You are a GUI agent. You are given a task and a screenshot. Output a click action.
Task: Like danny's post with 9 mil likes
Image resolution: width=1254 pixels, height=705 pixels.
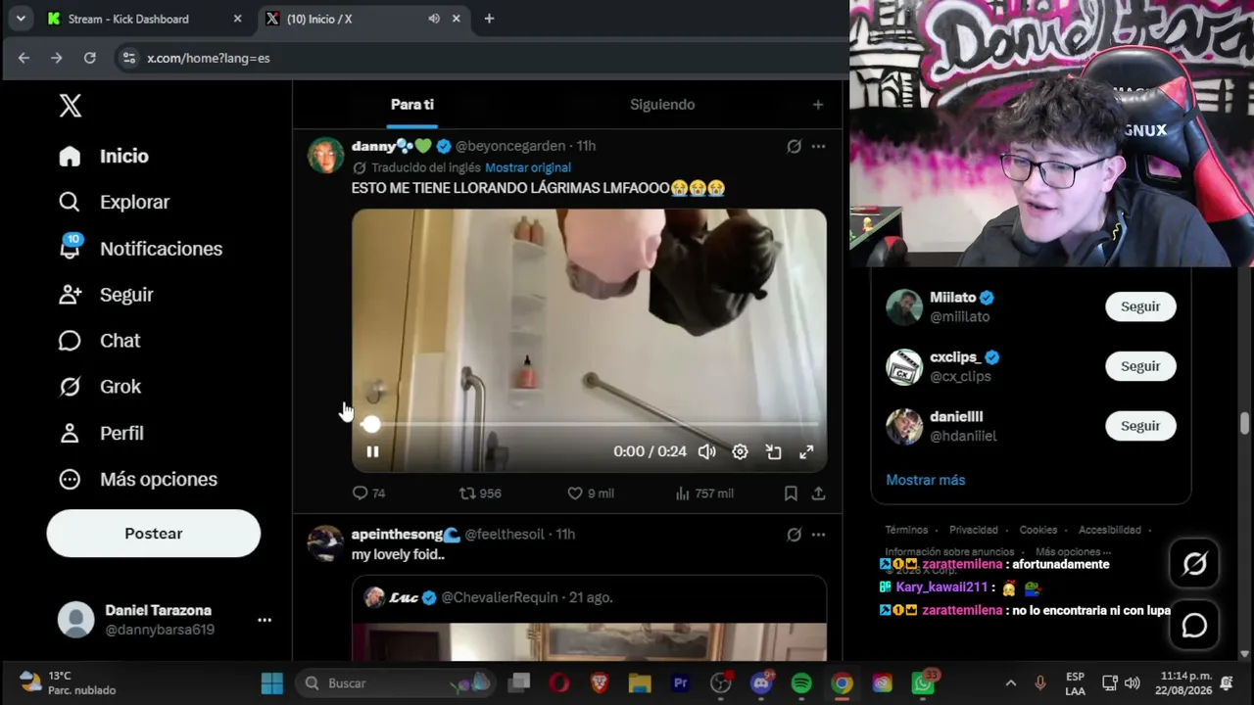(x=591, y=493)
